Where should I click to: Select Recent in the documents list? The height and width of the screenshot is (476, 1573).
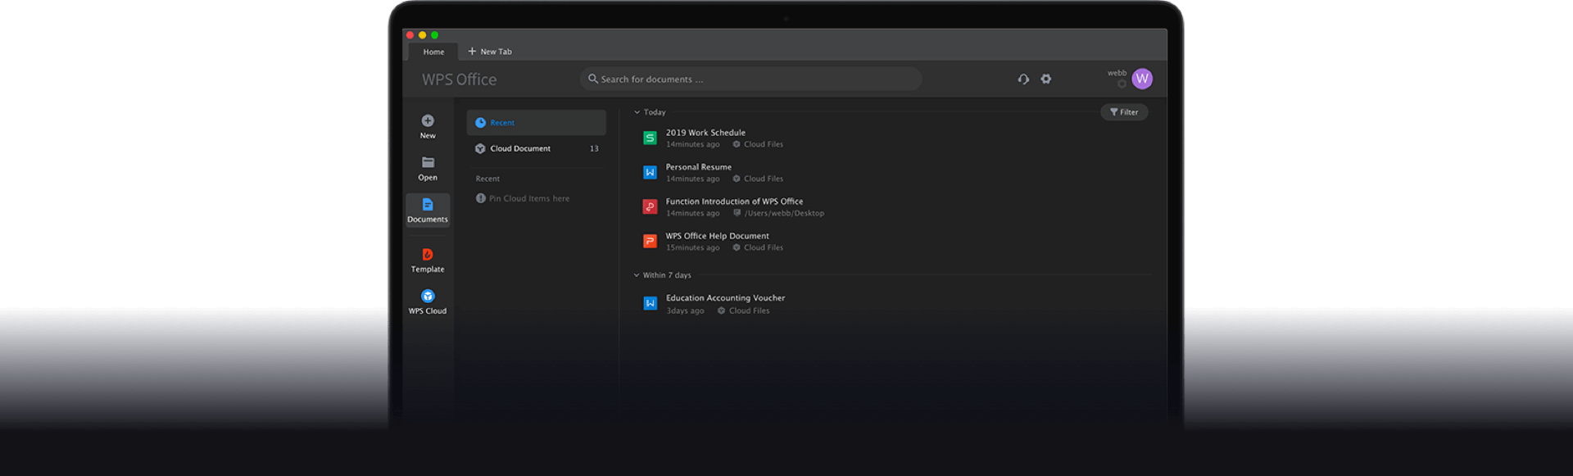pyautogui.click(x=537, y=123)
